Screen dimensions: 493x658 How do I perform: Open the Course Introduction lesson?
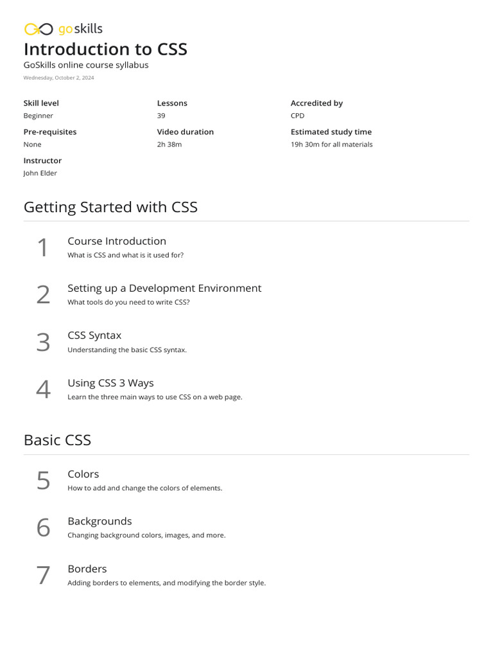coord(117,241)
